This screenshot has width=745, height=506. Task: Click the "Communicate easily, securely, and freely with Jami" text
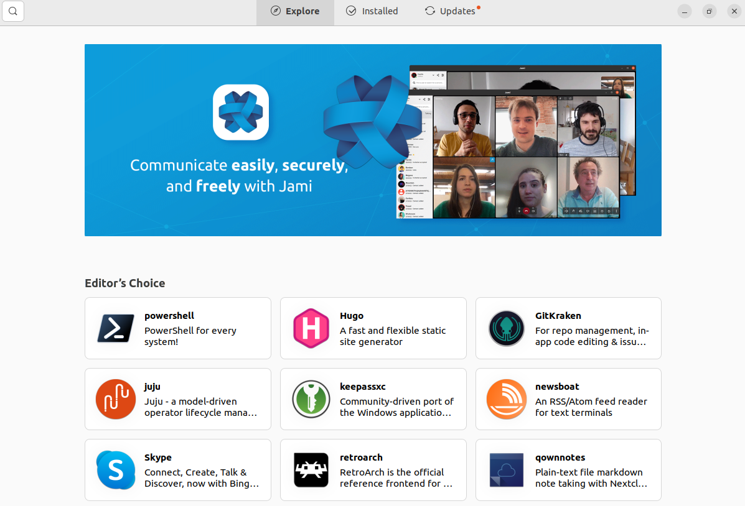click(239, 176)
